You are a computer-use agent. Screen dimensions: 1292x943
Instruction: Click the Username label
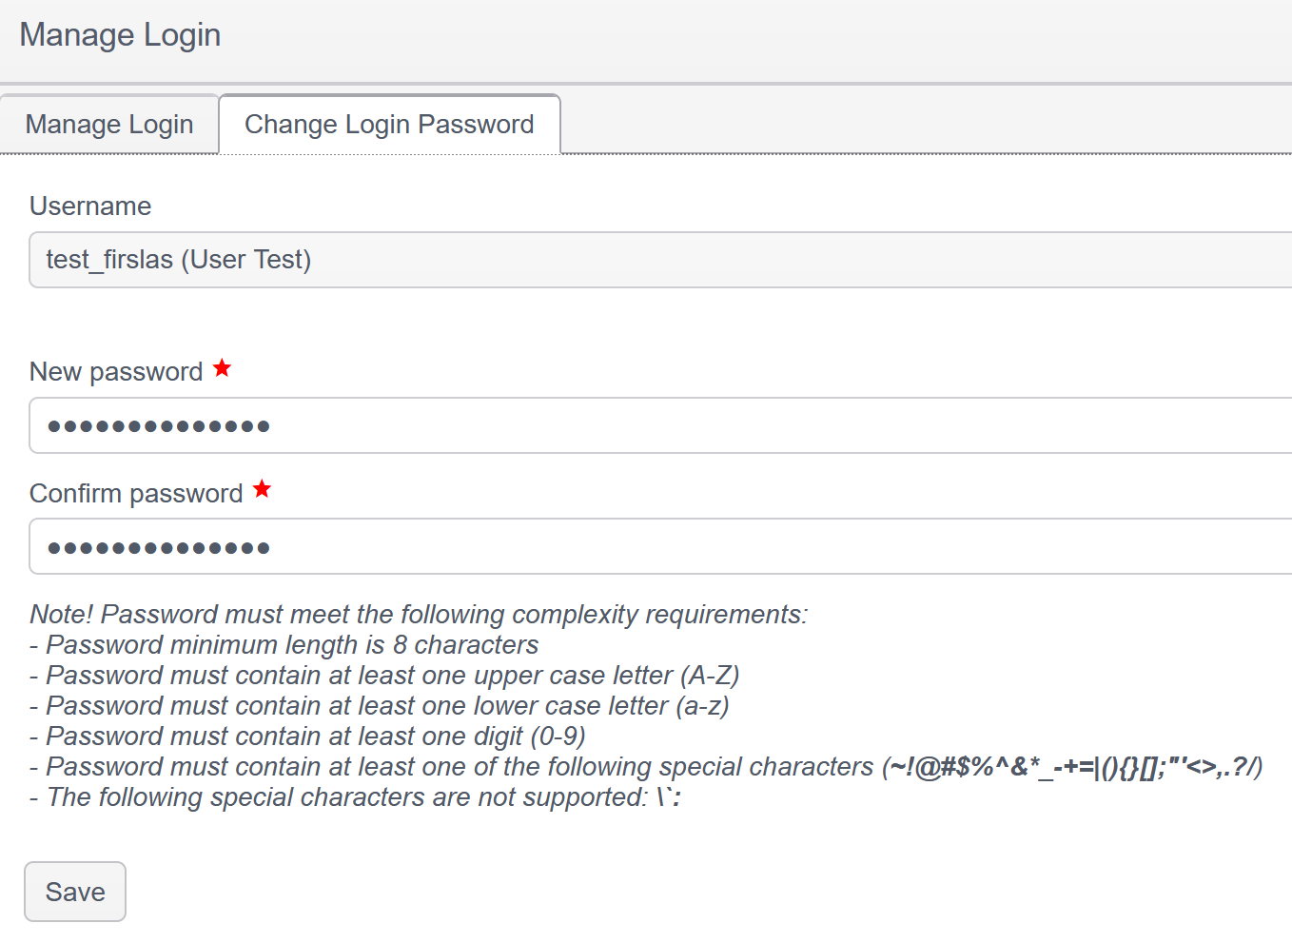coord(90,206)
